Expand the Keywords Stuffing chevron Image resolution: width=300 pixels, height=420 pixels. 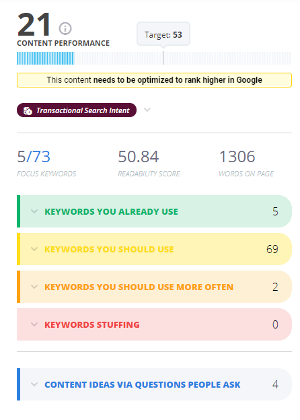click(x=34, y=324)
